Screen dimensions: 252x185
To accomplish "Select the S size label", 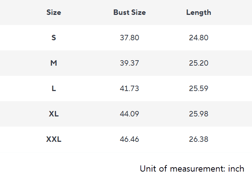I will [x=54, y=38].
